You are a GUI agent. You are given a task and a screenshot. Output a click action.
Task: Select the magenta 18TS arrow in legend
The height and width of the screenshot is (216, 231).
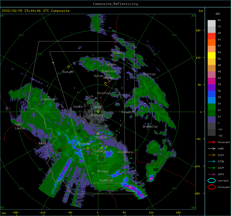point(211,174)
